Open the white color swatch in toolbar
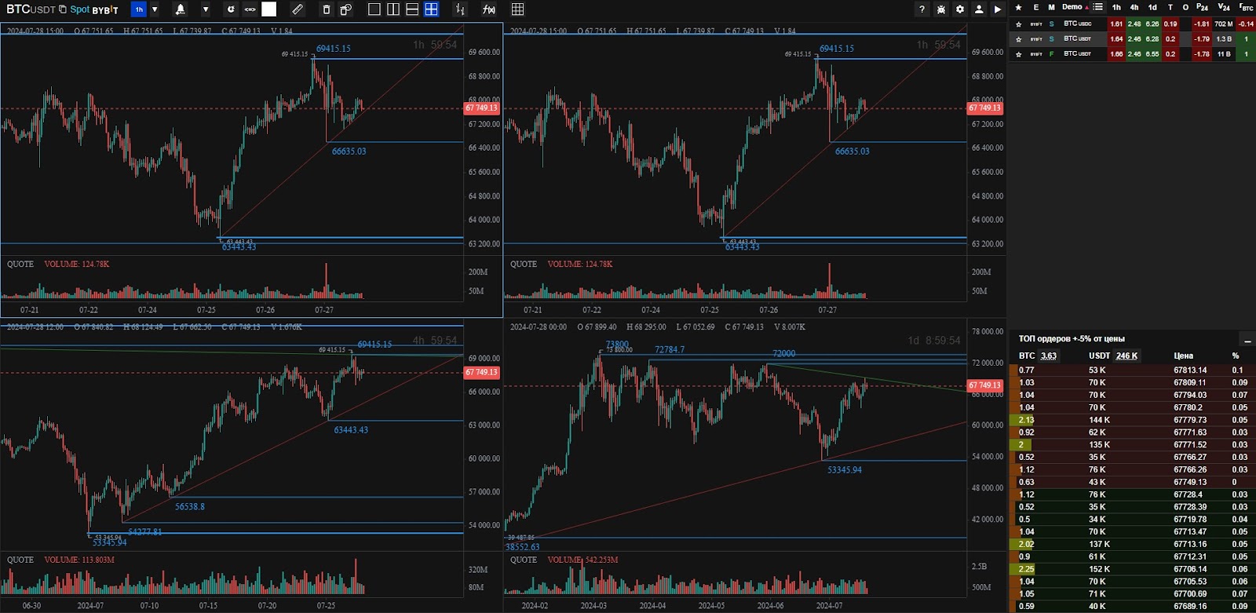The image size is (1256, 613). point(269,9)
